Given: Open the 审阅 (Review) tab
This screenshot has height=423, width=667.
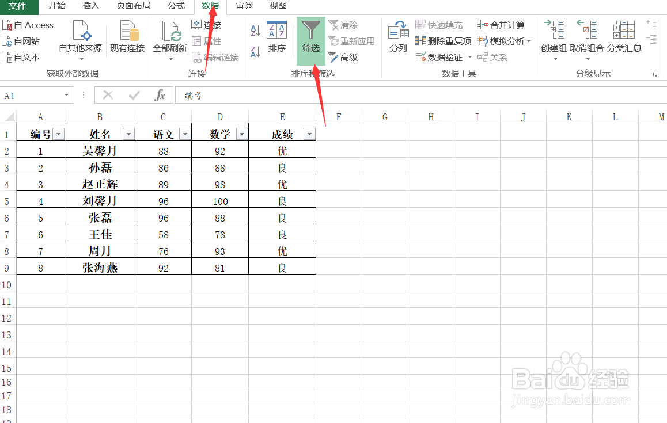Looking at the screenshot, I should tap(244, 6).
